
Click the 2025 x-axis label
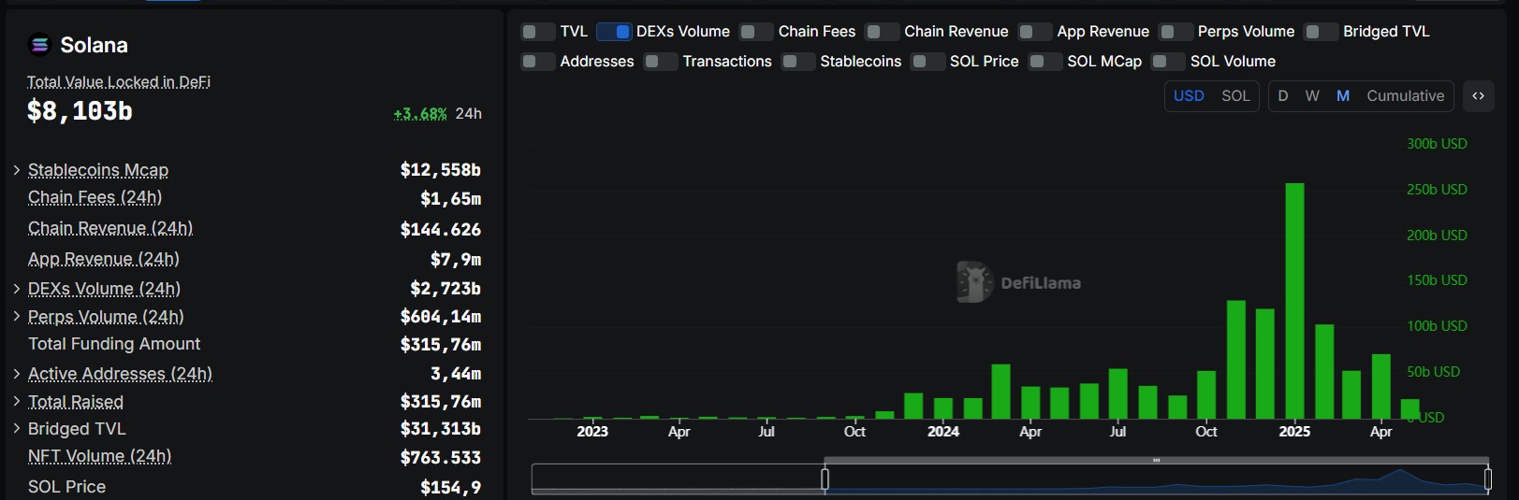pyautogui.click(x=1295, y=432)
